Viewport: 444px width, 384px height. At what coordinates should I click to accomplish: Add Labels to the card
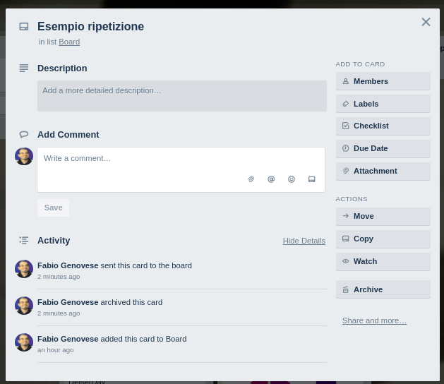click(x=383, y=104)
